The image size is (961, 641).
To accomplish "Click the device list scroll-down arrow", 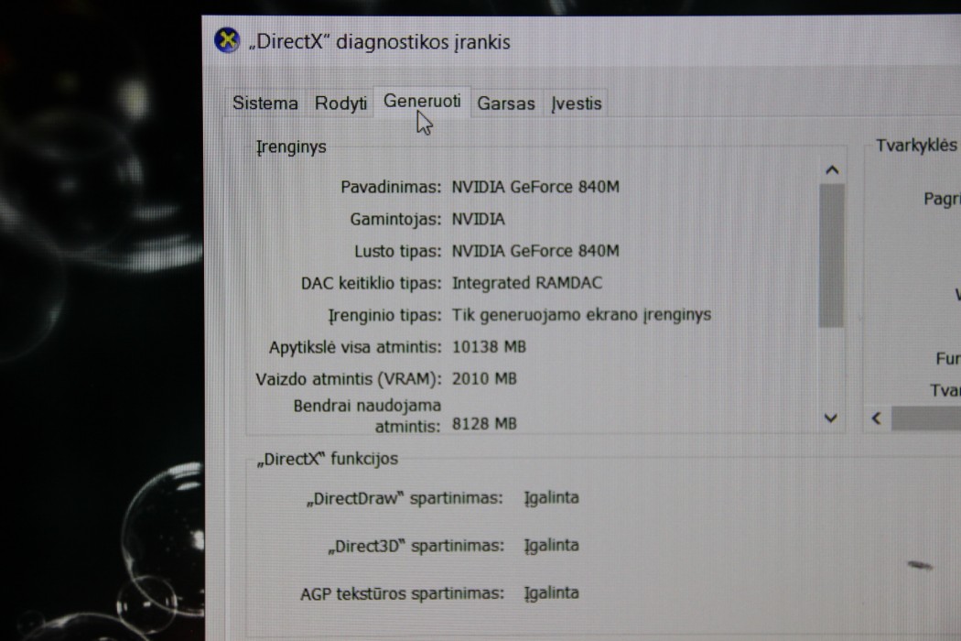I will pos(831,418).
